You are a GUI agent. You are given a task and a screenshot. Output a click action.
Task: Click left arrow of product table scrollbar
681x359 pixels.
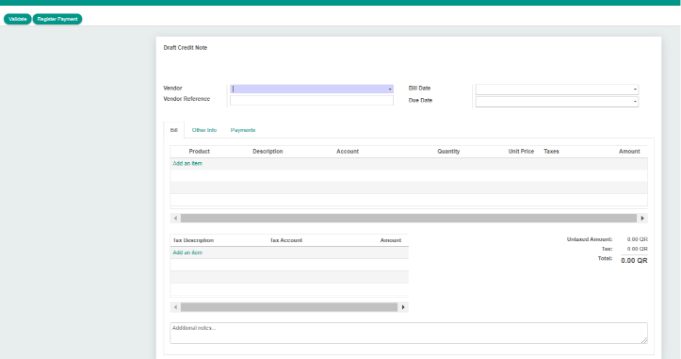[175, 219]
